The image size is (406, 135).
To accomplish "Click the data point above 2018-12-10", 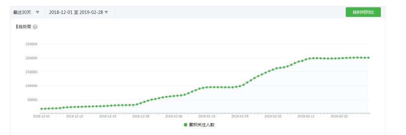I will (x=74, y=107).
